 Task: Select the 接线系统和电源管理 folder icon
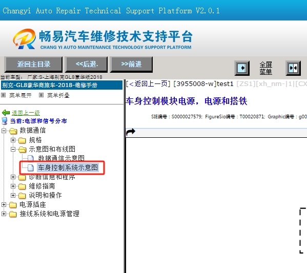pos(13,214)
